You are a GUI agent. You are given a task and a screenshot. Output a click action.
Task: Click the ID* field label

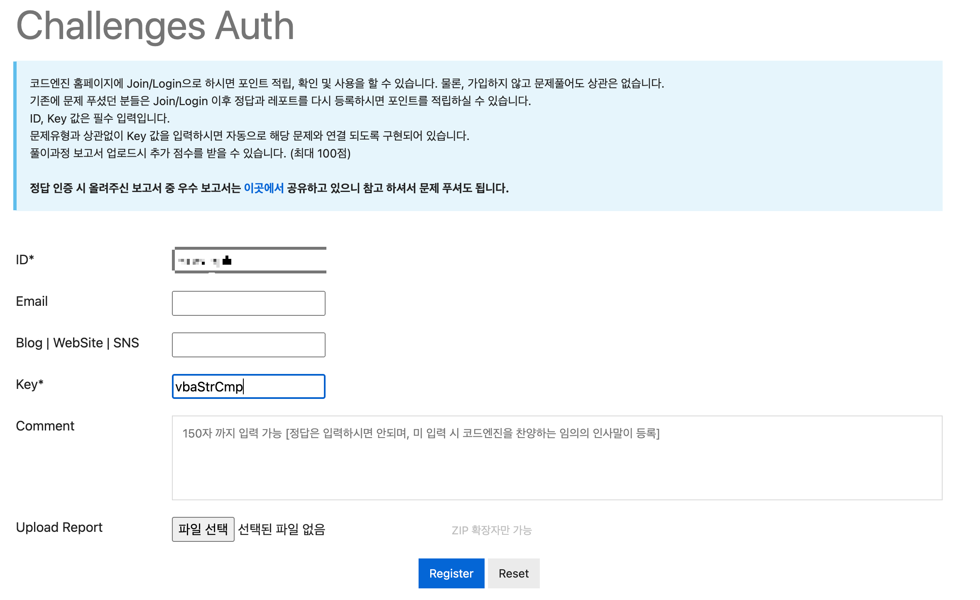[x=25, y=260]
